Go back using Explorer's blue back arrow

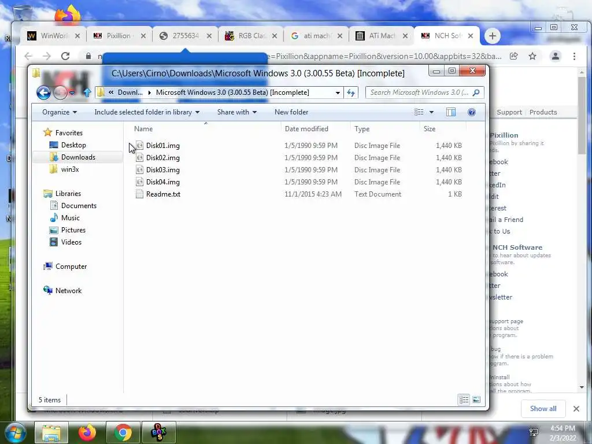point(43,92)
